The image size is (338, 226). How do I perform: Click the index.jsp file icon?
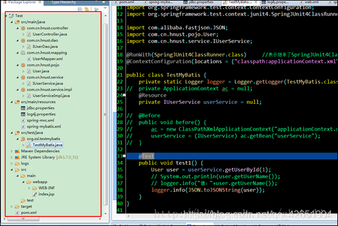pos(35,194)
